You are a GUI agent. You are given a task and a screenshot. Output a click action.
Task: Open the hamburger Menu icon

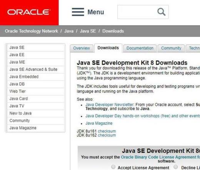pos(78,12)
